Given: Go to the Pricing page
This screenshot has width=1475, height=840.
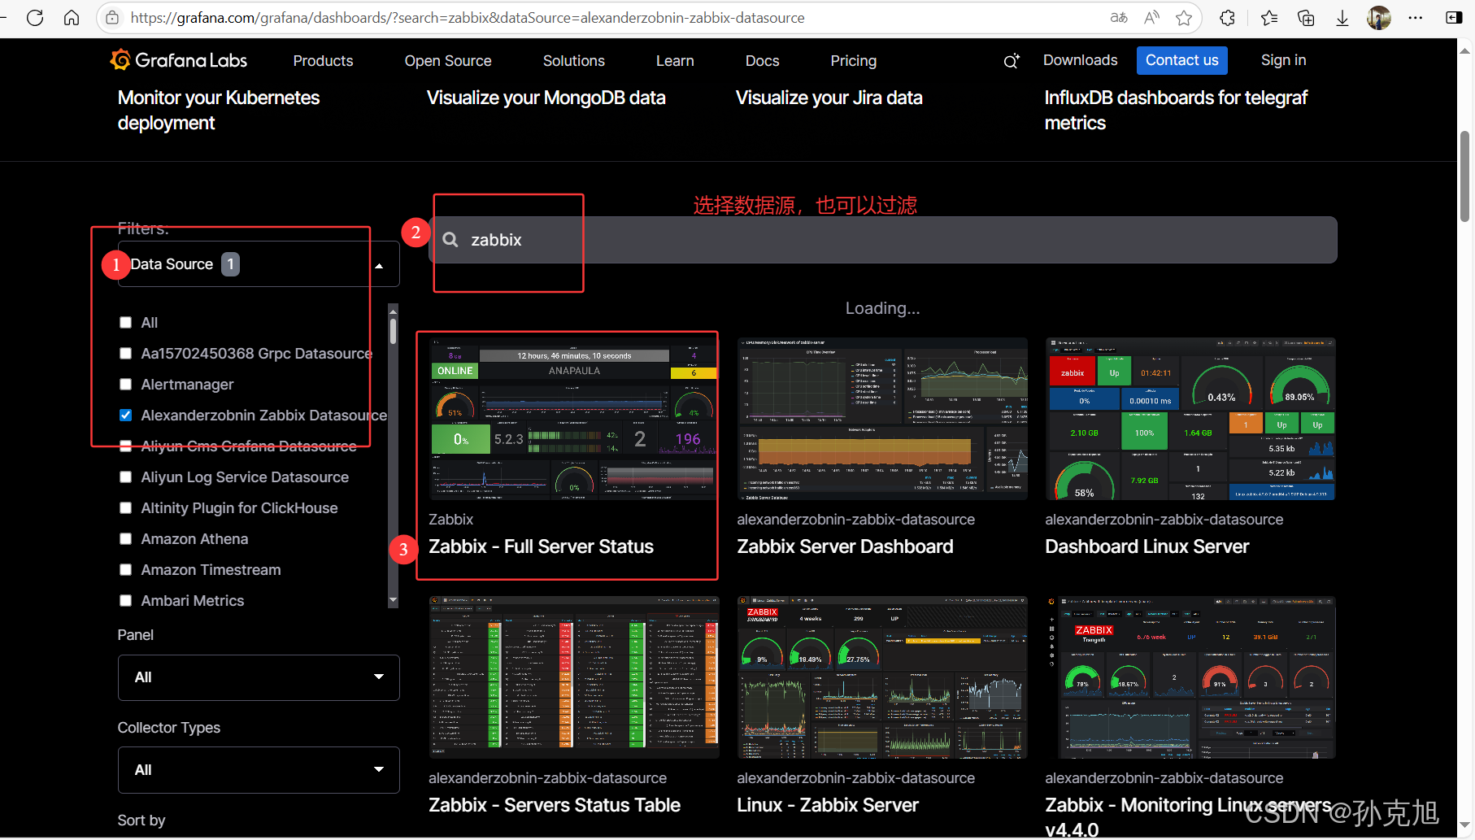Looking at the screenshot, I should point(854,61).
